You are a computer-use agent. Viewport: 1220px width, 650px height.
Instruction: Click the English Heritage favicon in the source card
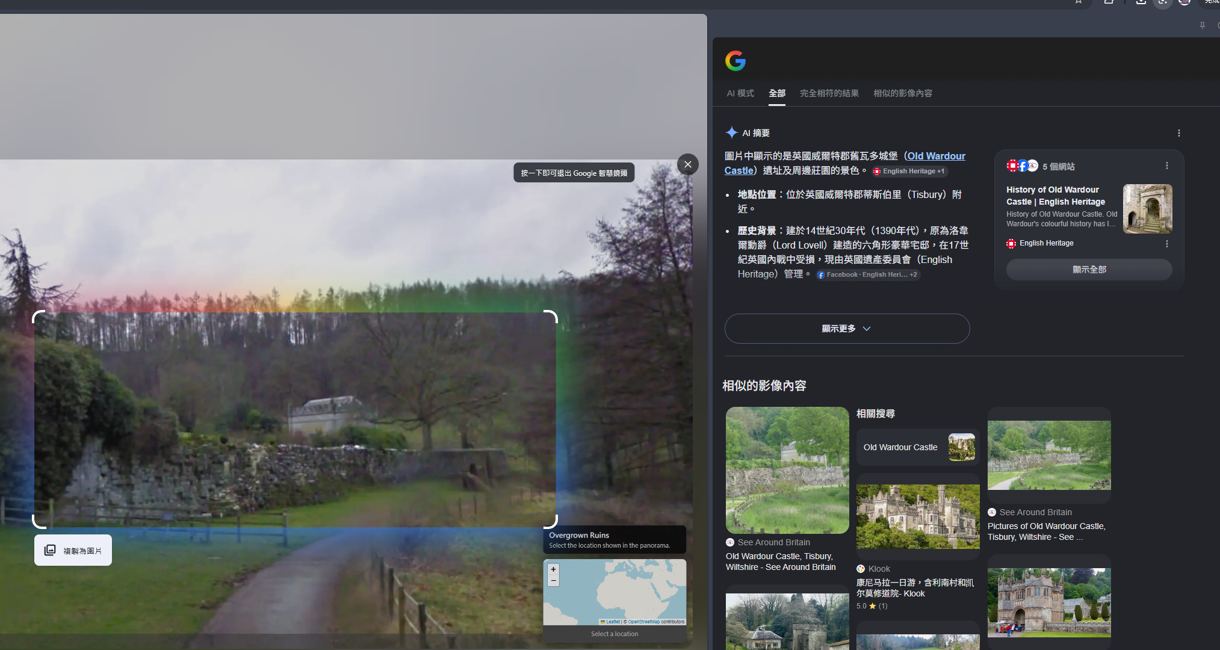[x=1011, y=243]
